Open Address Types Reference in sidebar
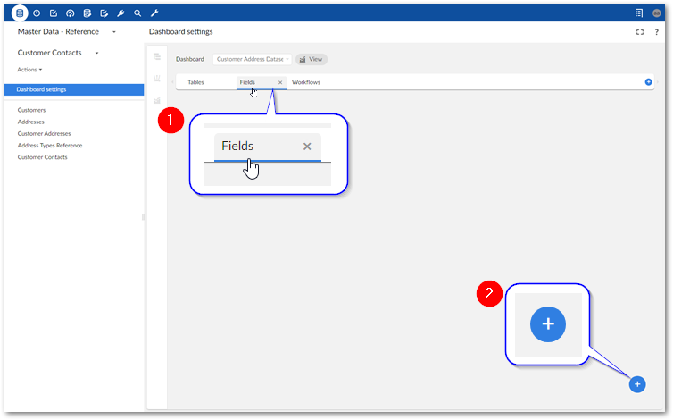673x420 pixels. (50, 146)
